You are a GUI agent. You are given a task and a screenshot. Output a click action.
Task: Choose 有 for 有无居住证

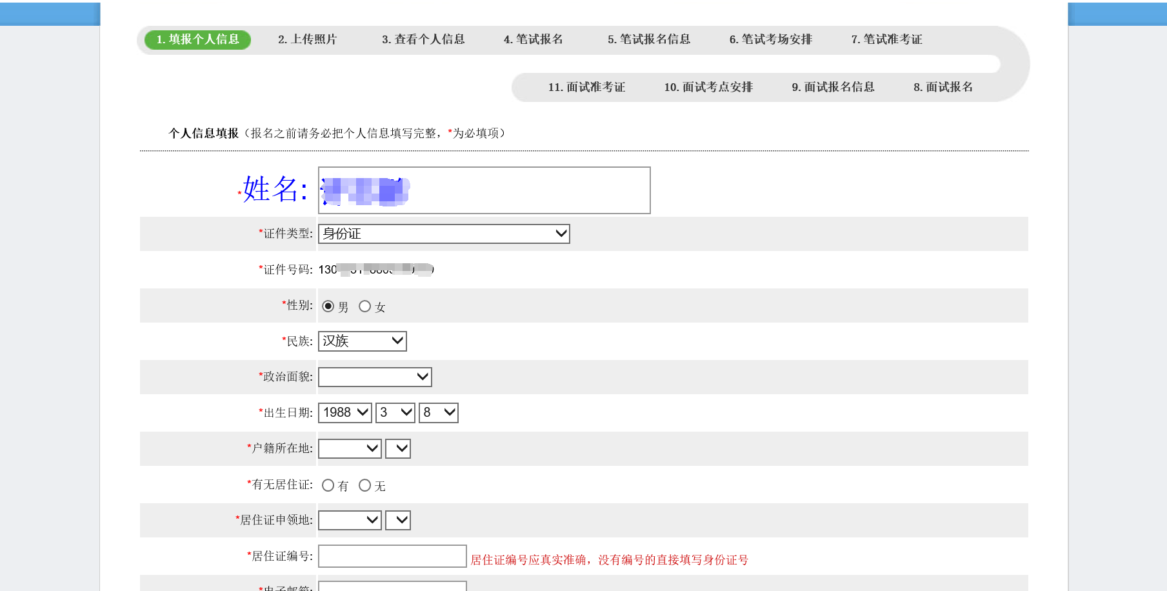pos(328,485)
